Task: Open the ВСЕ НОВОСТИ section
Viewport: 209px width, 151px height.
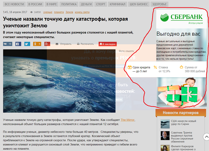Action: (14, 4)
